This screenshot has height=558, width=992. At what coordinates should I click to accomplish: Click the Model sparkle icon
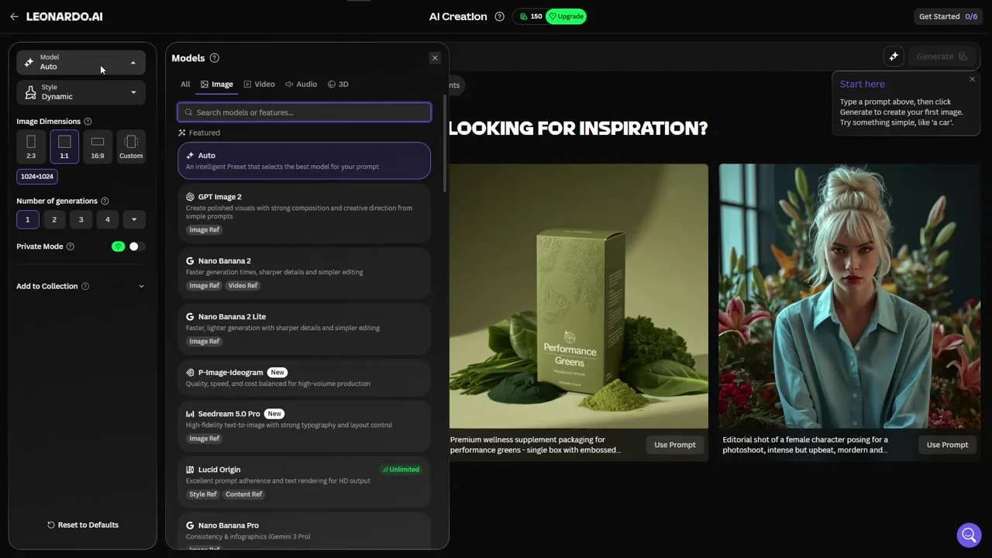pyautogui.click(x=29, y=62)
